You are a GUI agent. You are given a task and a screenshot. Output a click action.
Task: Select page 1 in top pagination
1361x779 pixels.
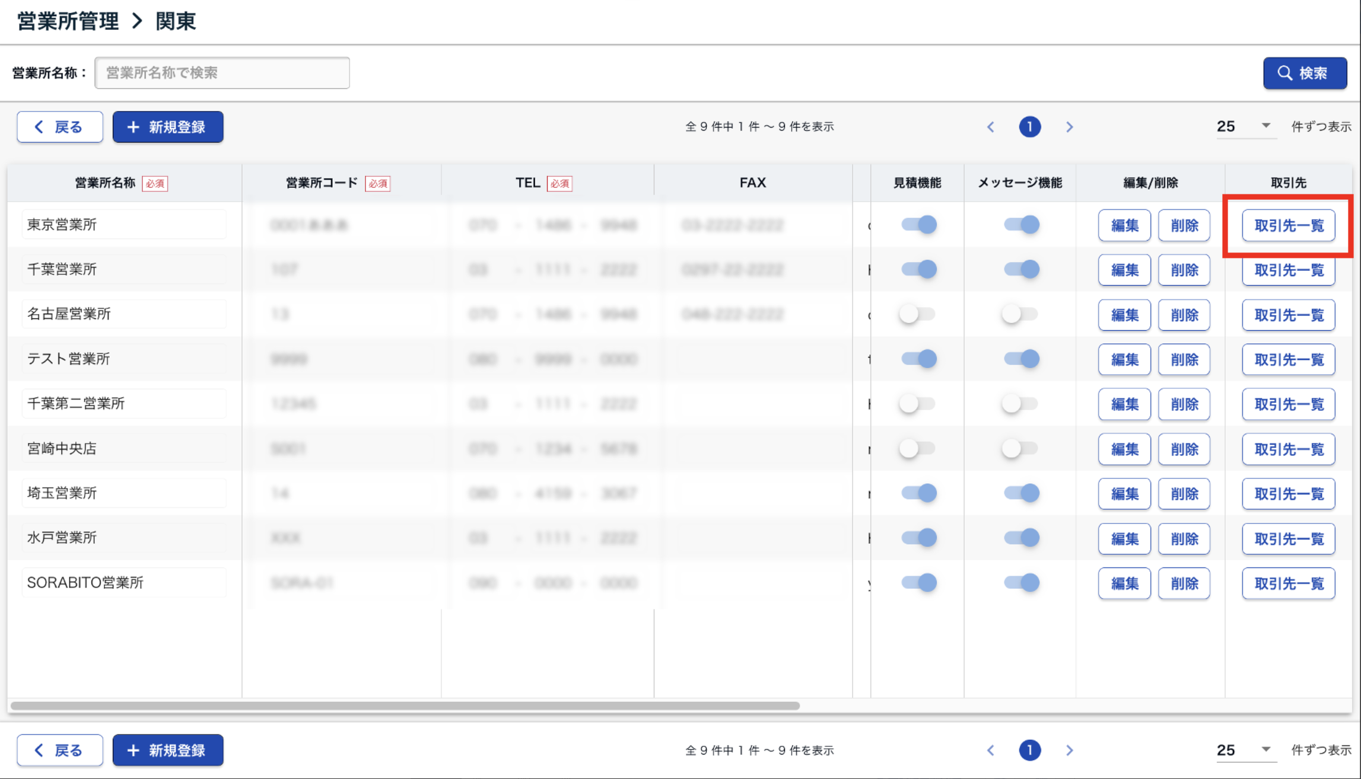(1029, 127)
